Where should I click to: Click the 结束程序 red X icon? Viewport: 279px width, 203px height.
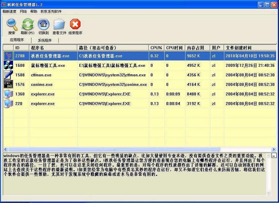point(75,24)
